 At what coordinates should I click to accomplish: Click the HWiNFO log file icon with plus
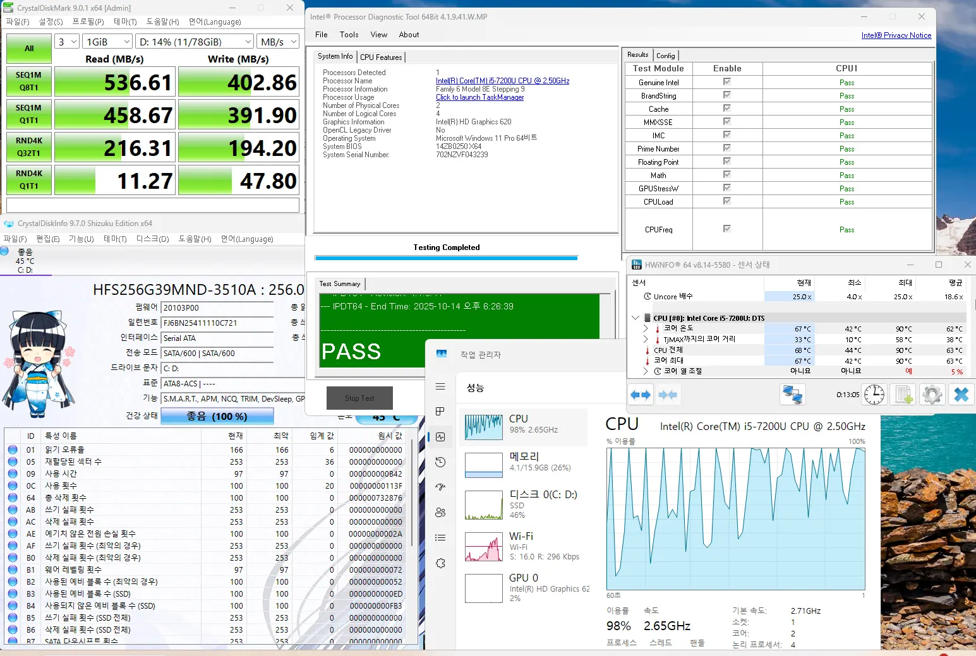(903, 395)
